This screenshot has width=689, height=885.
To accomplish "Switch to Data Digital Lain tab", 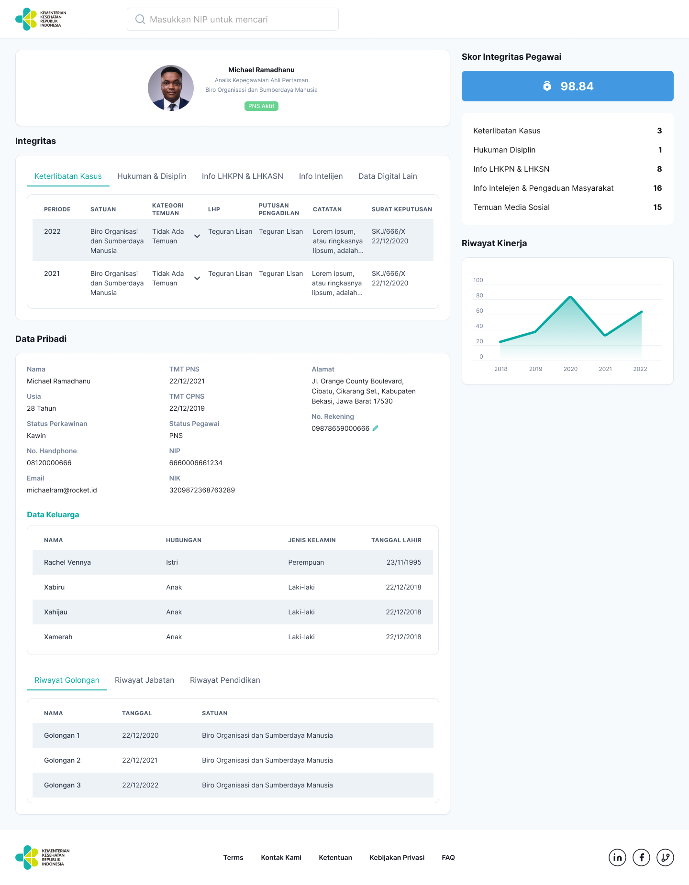I will click(x=388, y=176).
